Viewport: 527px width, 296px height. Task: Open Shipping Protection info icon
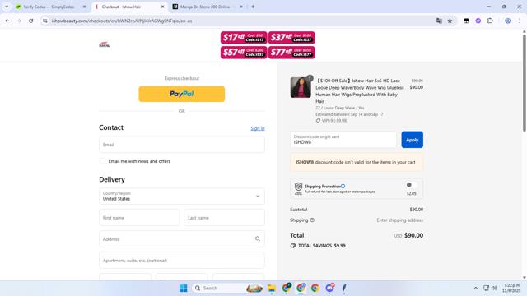343,187
